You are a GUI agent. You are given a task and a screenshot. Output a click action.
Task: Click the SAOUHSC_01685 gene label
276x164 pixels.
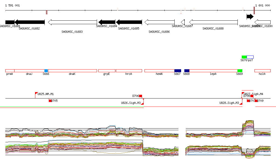pyautogui.click(x=129, y=28)
